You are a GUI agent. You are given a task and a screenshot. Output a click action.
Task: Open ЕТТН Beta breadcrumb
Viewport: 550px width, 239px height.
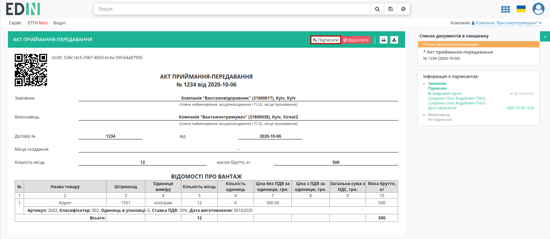[37, 23]
